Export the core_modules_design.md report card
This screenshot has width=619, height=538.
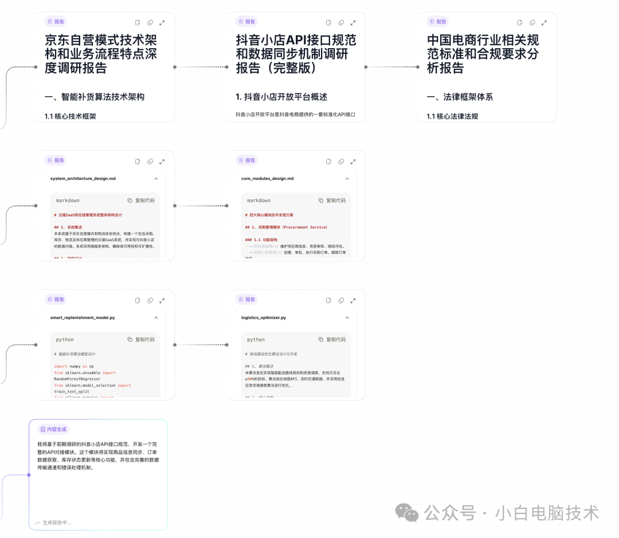(x=328, y=162)
